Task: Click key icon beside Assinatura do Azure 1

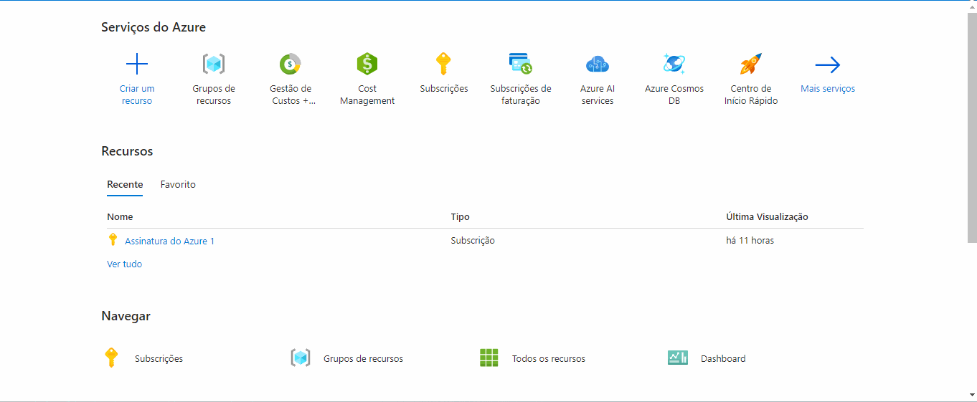Action: (113, 240)
